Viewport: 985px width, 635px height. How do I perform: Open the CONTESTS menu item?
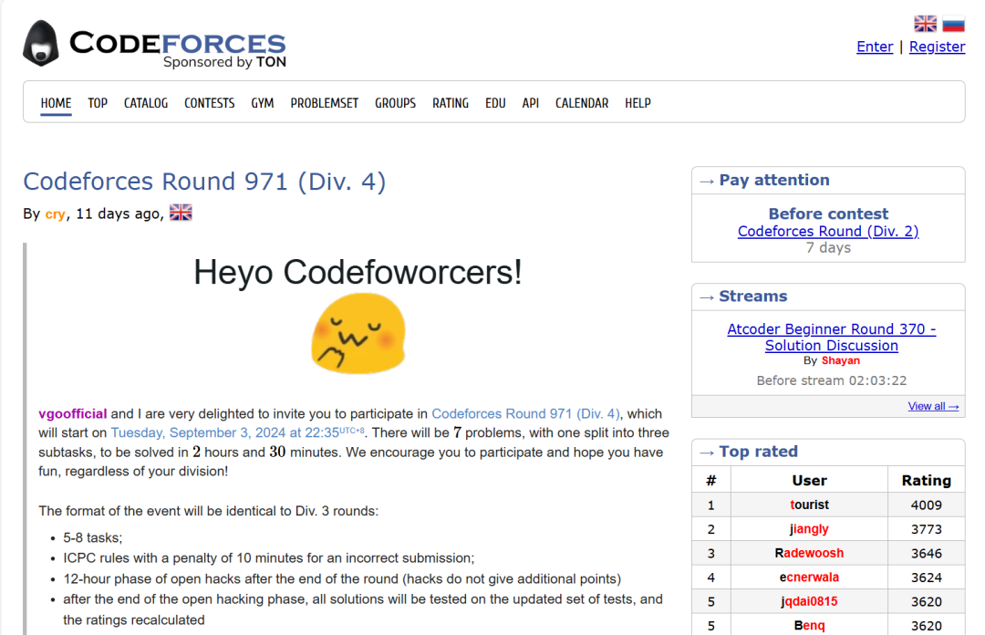point(209,103)
